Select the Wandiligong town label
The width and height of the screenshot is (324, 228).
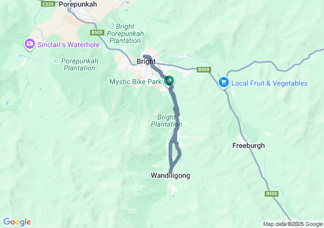[171, 175]
